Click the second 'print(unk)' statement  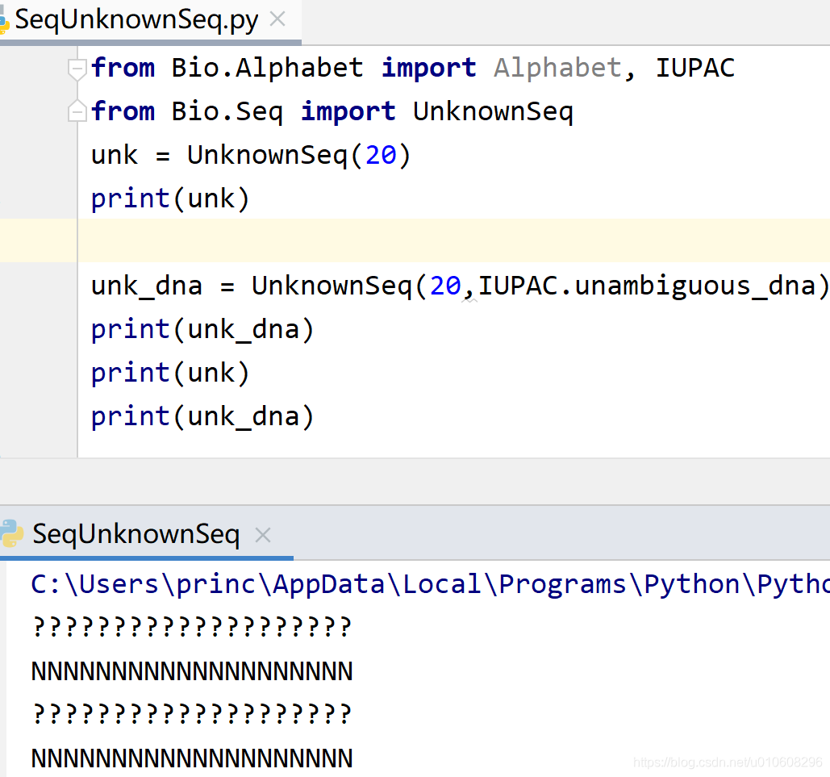pyautogui.click(x=170, y=373)
